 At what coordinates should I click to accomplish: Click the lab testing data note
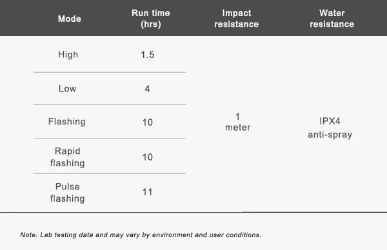pyautogui.click(x=141, y=235)
